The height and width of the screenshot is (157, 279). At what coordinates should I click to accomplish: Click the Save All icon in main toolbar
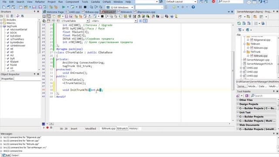click(x=40, y=7)
